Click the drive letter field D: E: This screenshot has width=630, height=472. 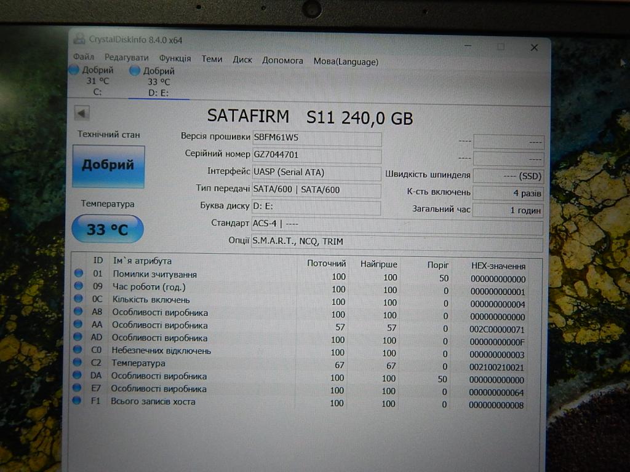317,206
